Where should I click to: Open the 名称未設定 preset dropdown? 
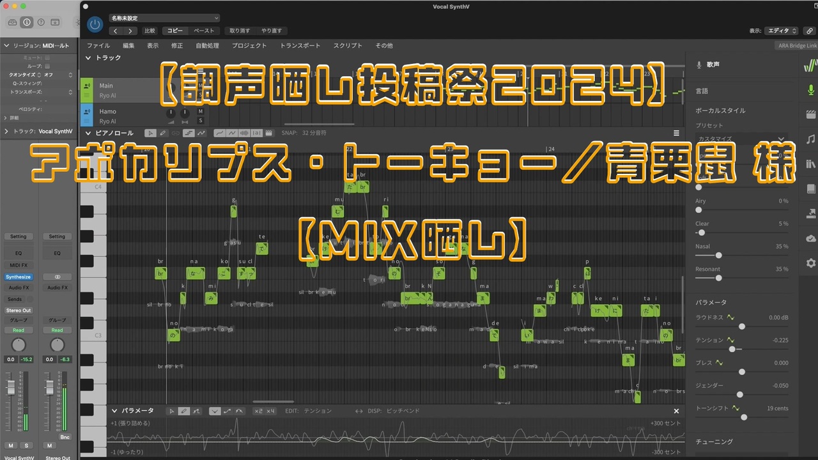(x=164, y=18)
